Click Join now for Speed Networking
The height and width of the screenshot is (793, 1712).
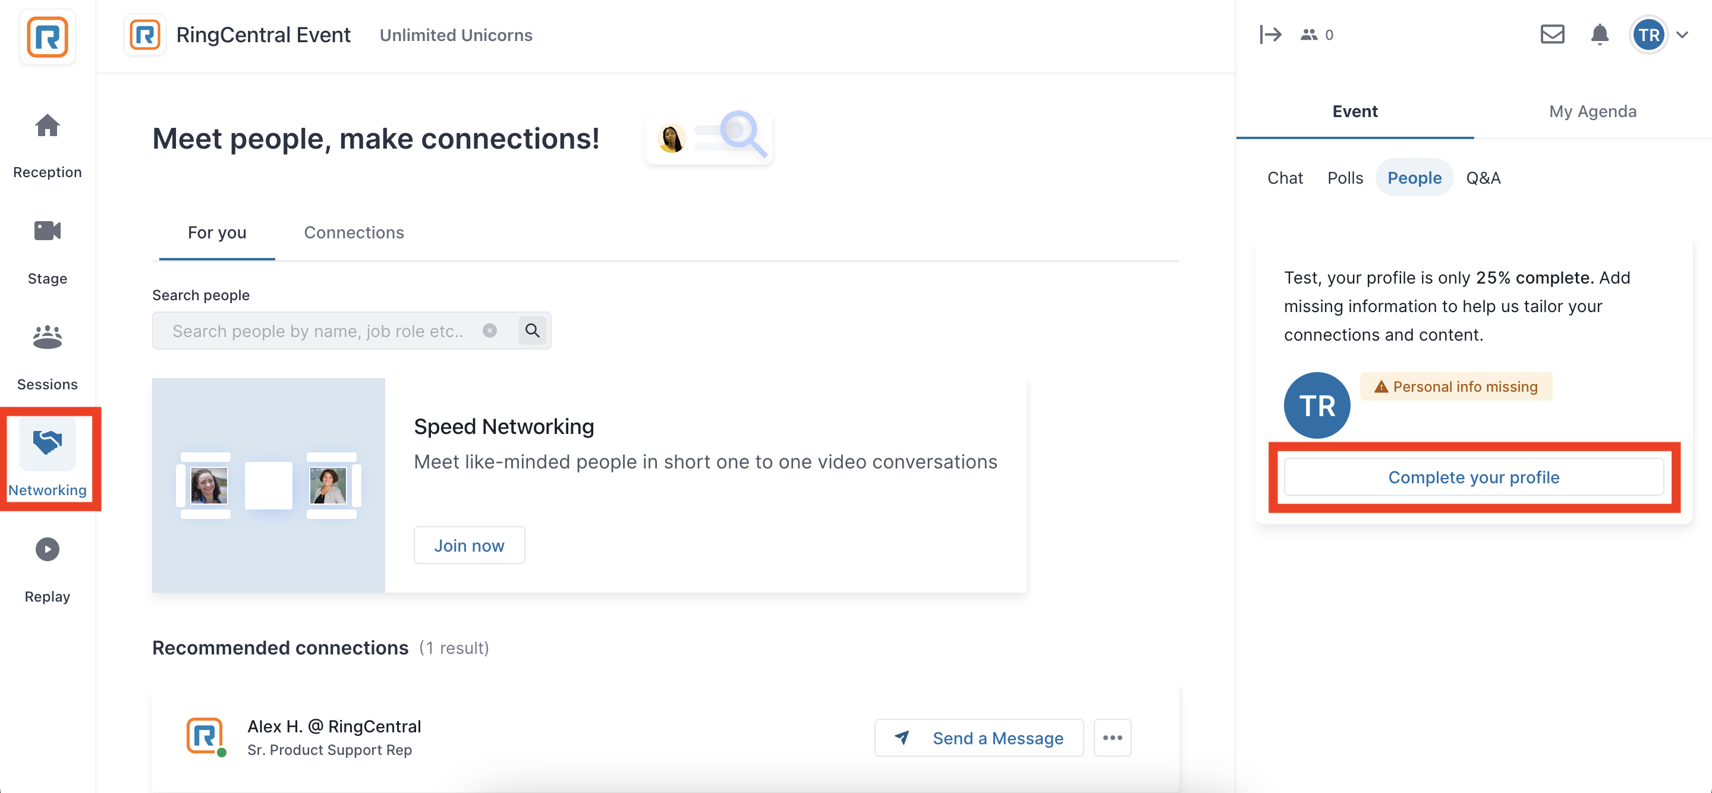(x=468, y=545)
